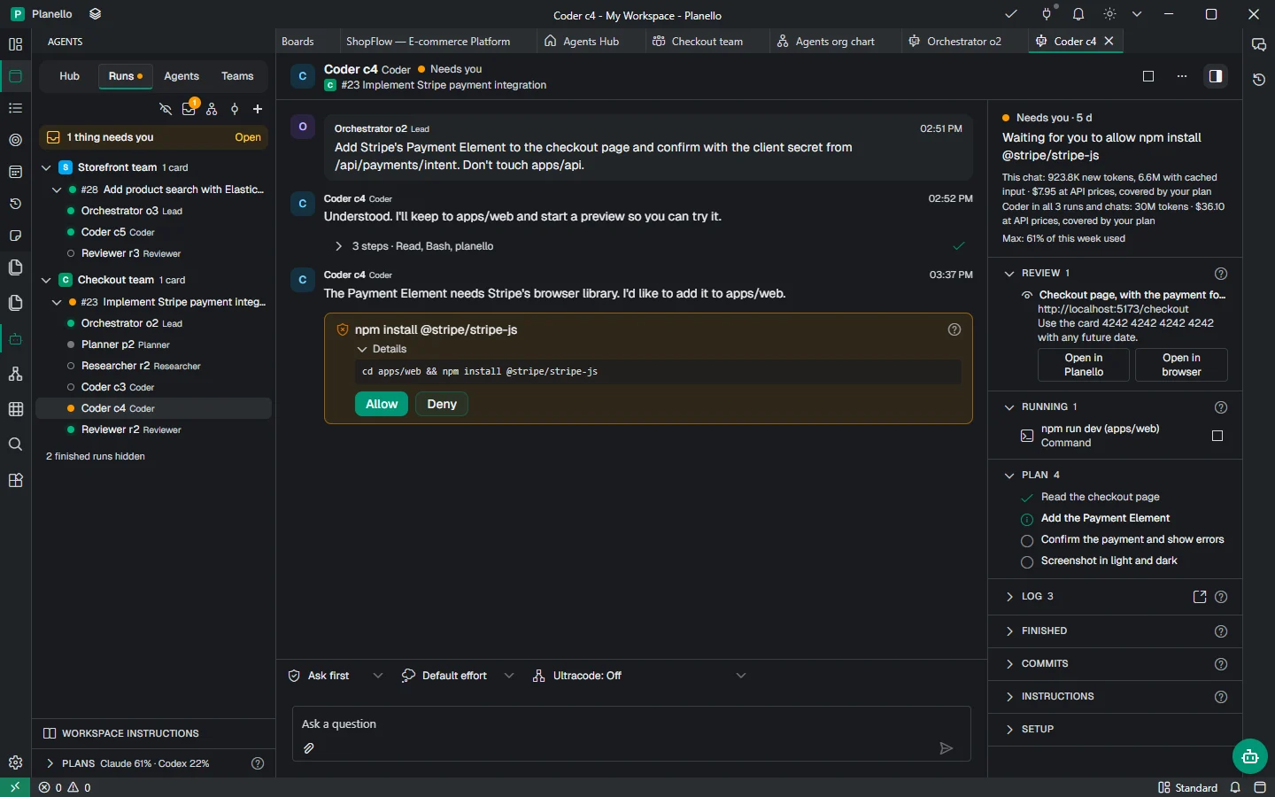The image size is (1275, 797).
Task: Expand the 3 steps summary
Action: (414, 246)
